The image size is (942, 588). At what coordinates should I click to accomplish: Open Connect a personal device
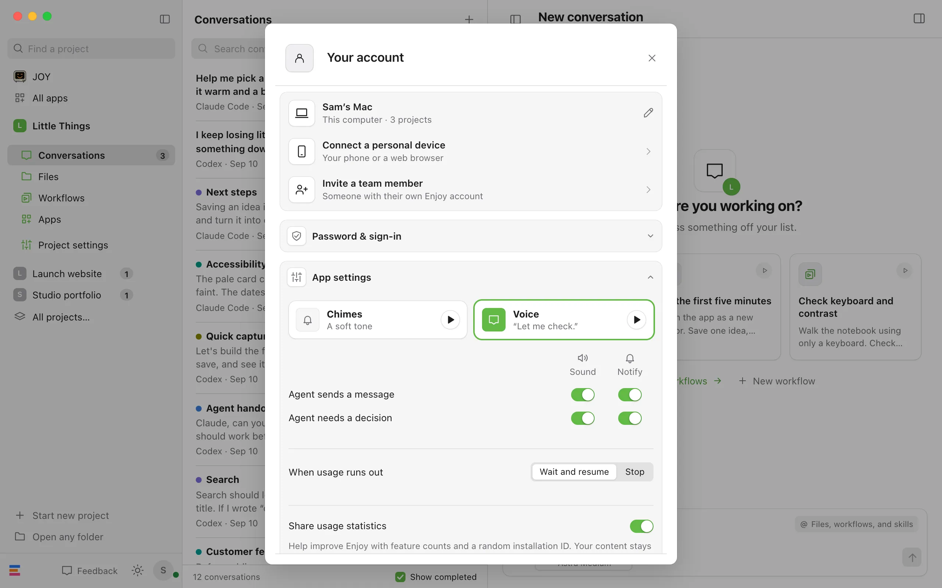coord(471,151)
